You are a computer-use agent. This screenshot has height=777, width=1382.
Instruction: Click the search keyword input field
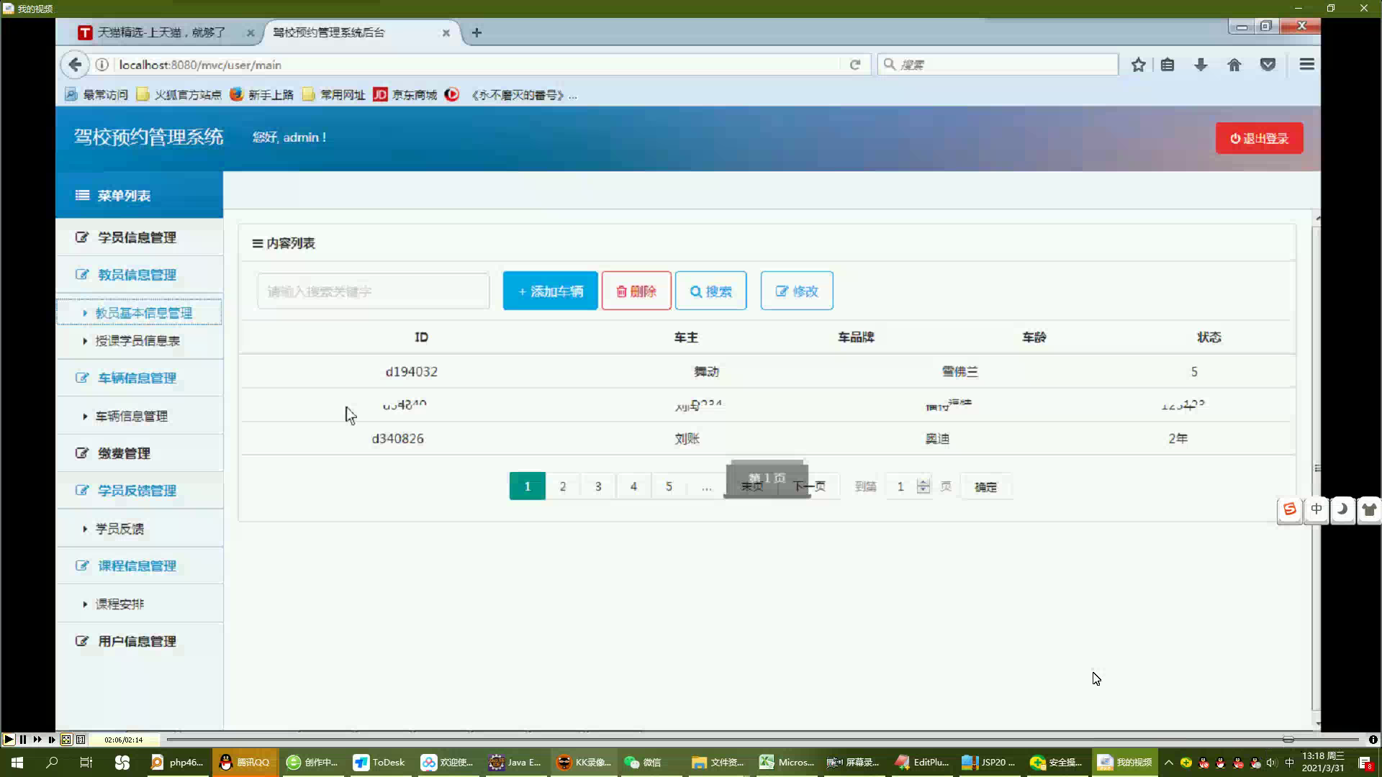tap(373, 291)
